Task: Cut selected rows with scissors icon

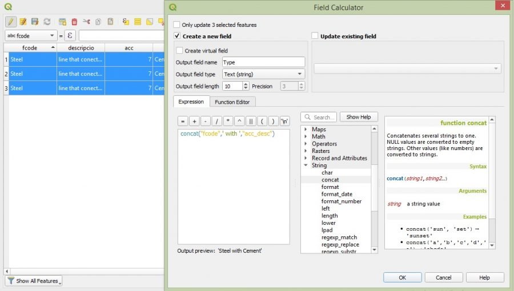Action: [x=86, y=22]
